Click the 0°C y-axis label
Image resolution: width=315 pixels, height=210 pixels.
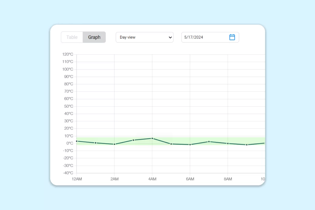(x=70, y=143)
